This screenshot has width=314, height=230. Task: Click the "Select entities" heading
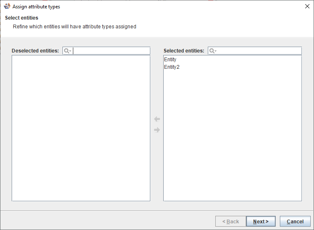click(x=22, y=18)
